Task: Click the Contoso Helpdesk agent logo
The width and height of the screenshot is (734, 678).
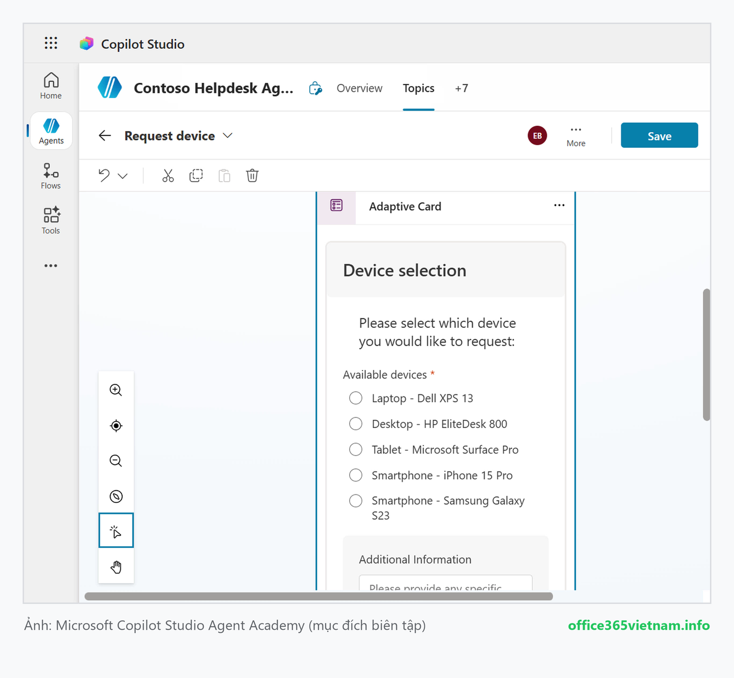Action: click(x=110, y=88)
